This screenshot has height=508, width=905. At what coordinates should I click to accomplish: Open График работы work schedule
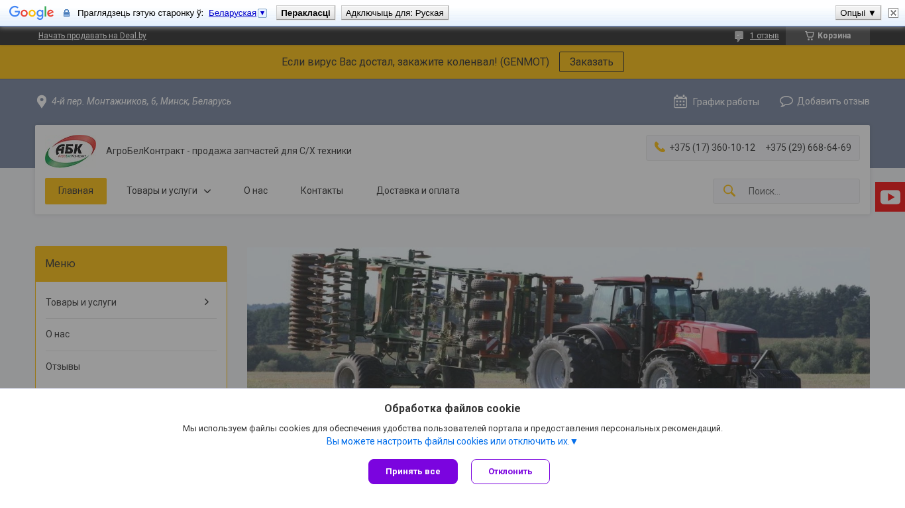pos(725,102)
